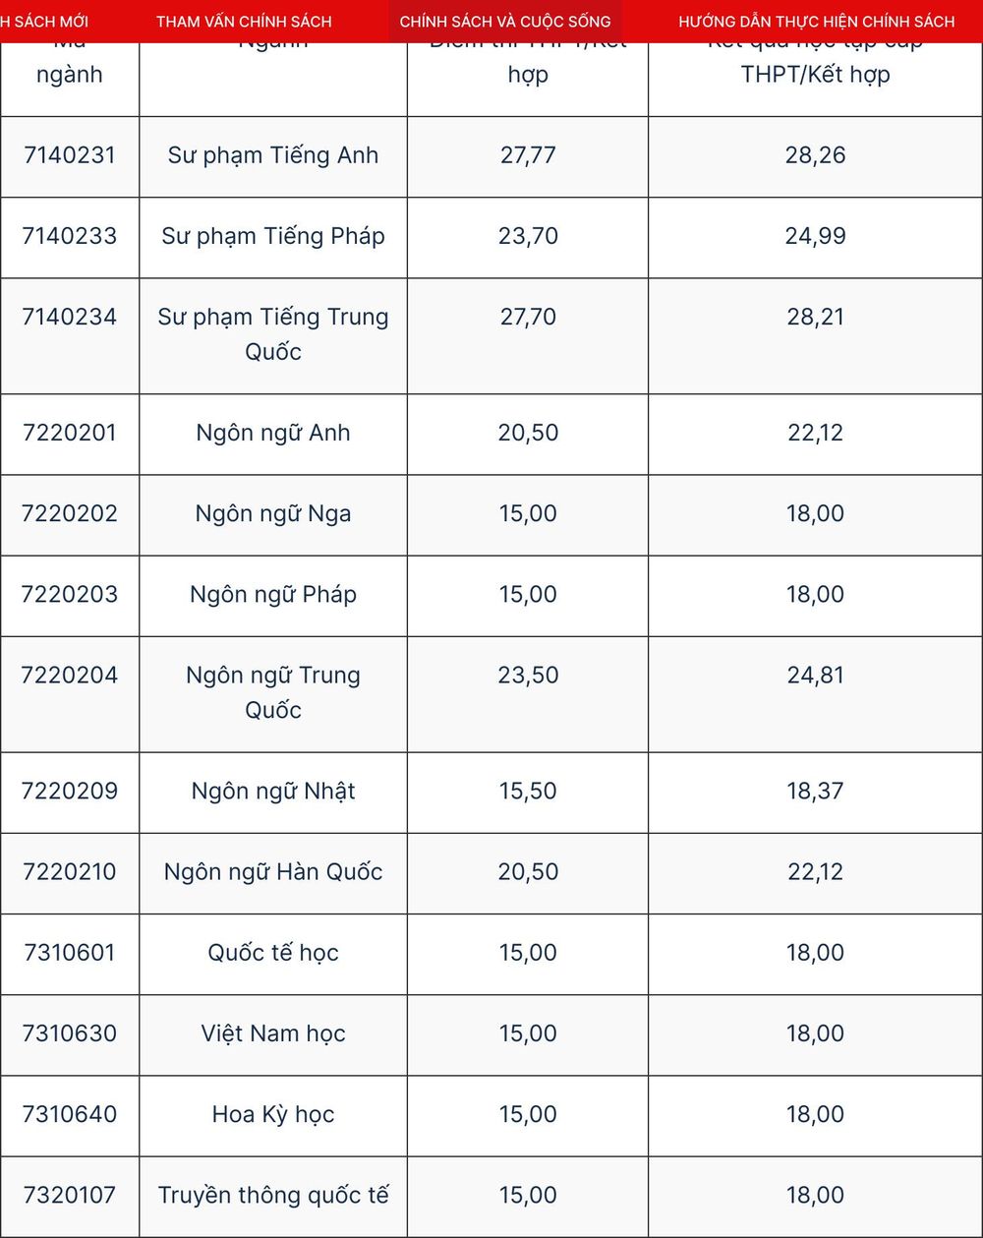Click the Sư phạm Tiếng Trung Quốc cell
This screenshot has height=1238, width=983.
coord(273,335)
